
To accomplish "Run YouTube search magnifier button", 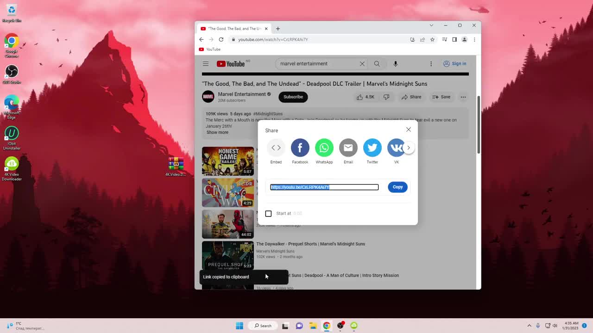I will point(377,64).
